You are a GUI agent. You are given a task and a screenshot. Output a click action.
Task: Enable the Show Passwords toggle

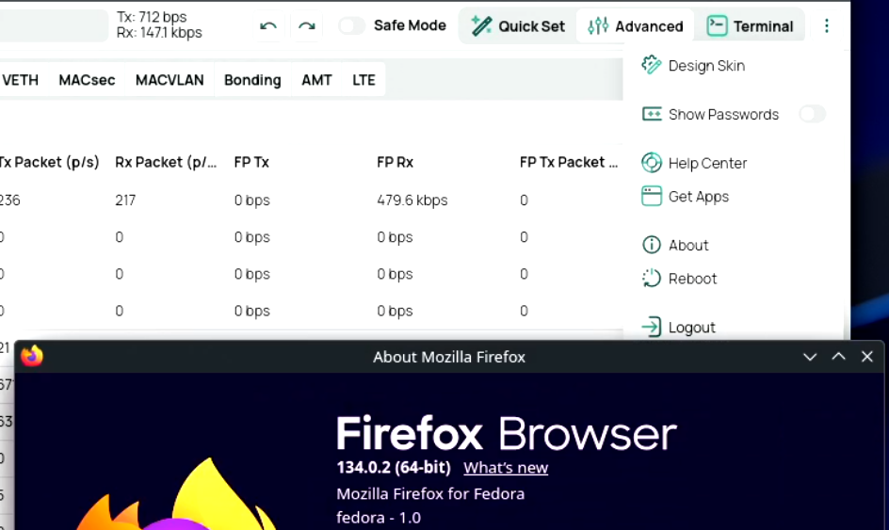(x=813, y=114)
